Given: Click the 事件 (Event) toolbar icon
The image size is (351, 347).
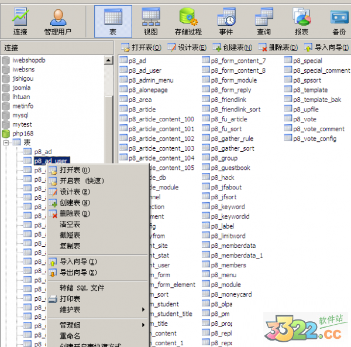Looking at the screenshot, I should (x=226, y=22).
